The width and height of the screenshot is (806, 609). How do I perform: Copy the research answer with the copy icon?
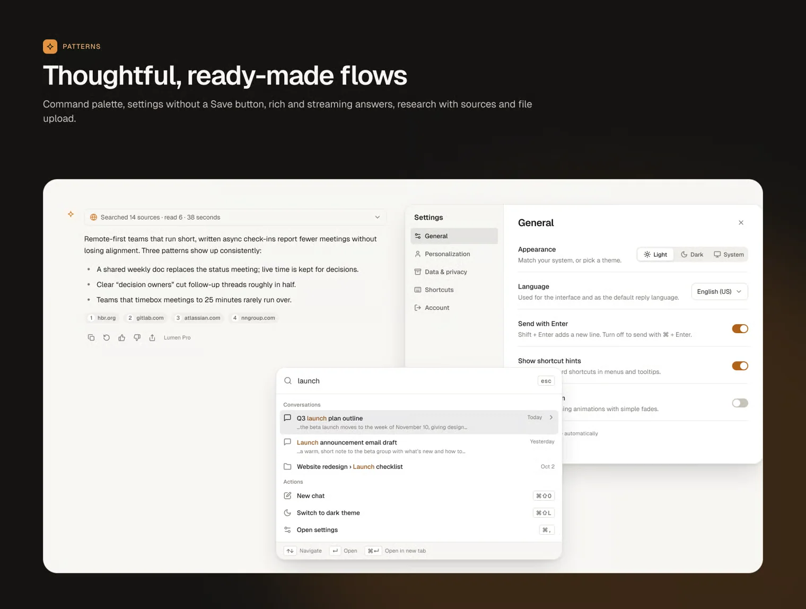pos(91,337)
